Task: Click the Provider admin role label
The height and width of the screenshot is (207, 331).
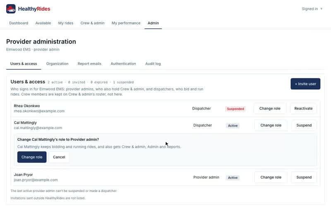Action: point(206,177)
